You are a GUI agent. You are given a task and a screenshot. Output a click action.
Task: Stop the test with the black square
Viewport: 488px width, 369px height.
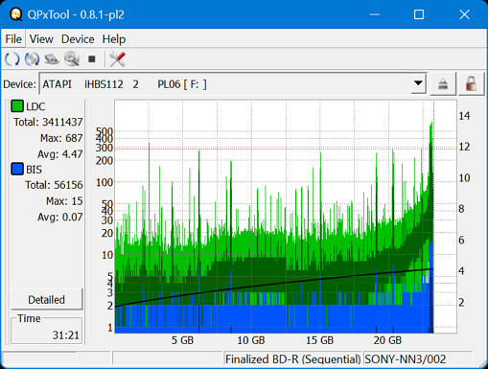pos(92,59)
